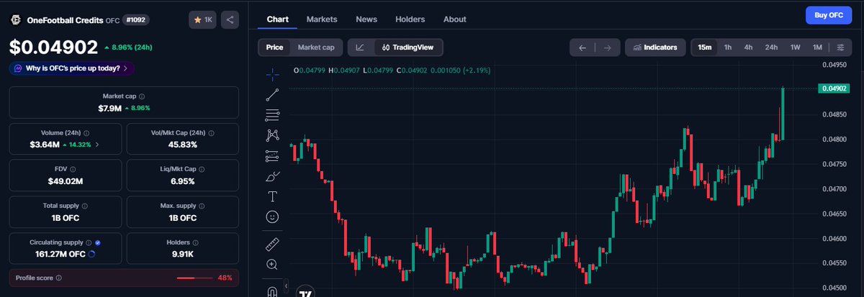864x297 pixels.
Task: Click the OneFootball Credits coin logo
Action: (x=15, y=20)
